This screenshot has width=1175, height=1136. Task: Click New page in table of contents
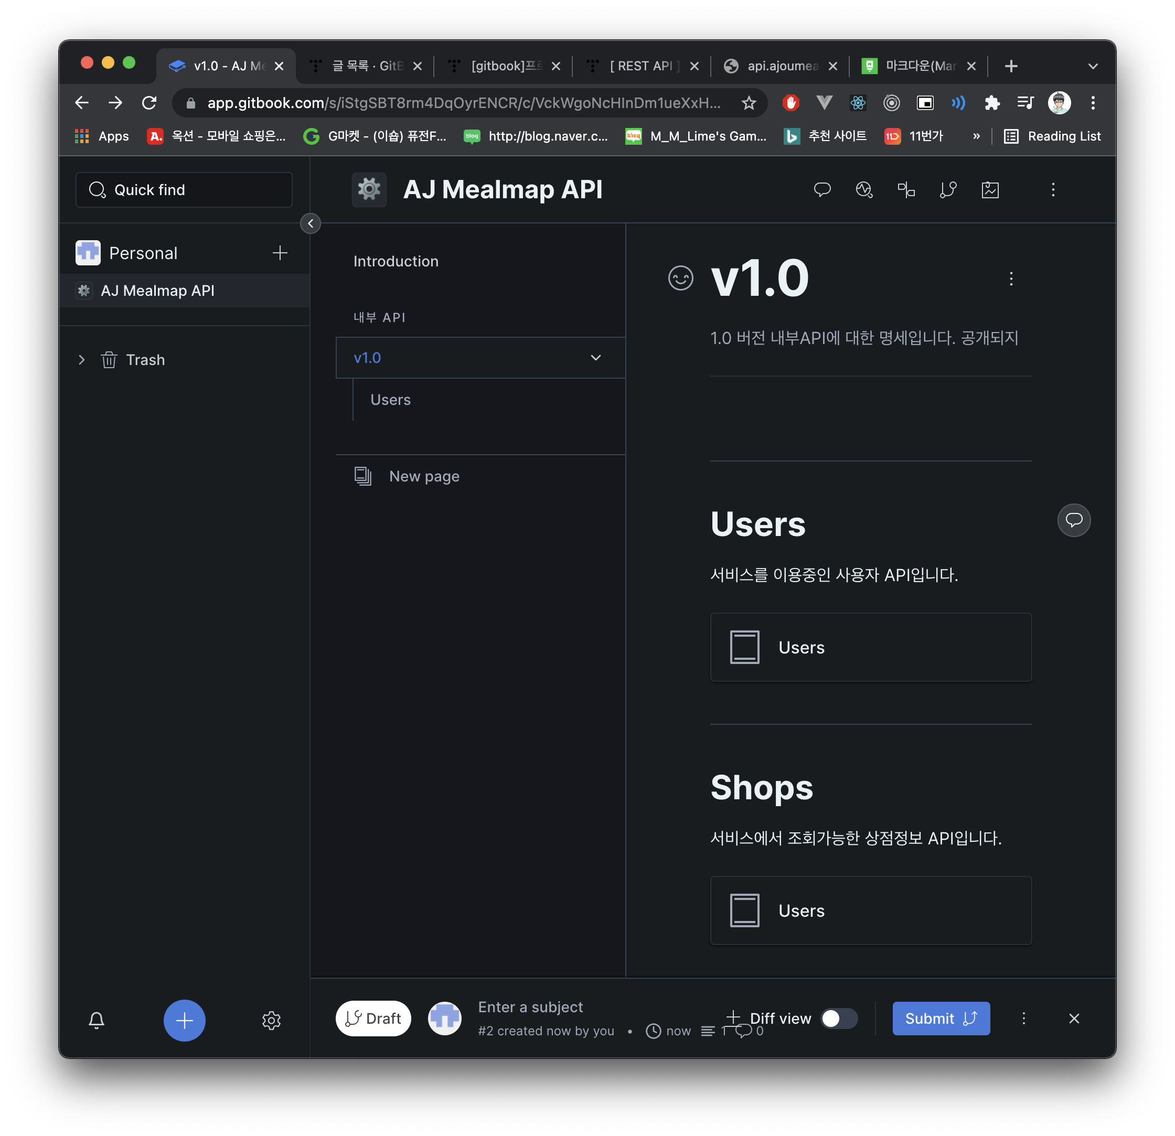424,477
